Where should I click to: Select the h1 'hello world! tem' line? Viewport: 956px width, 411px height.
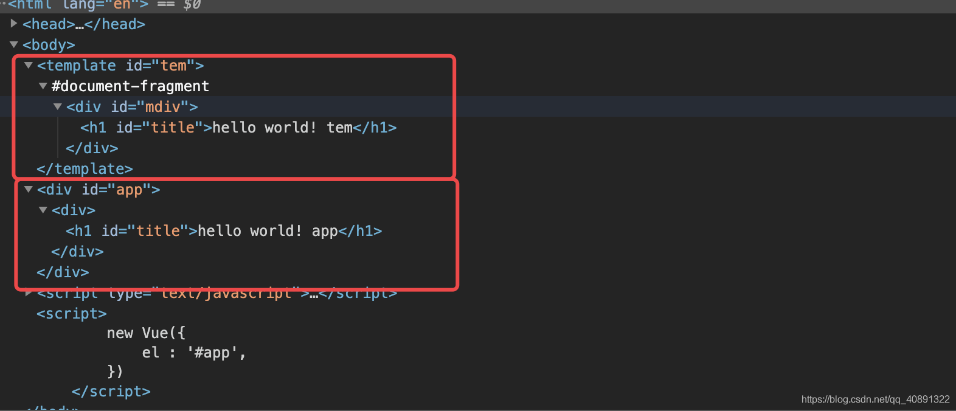(x=238, y=128)
